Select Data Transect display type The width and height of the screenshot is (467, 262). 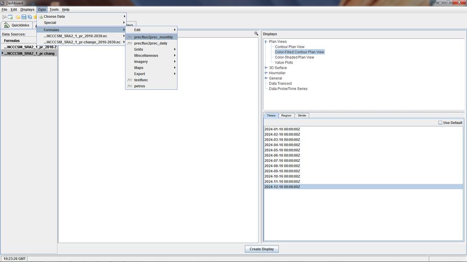coord(280,84)
